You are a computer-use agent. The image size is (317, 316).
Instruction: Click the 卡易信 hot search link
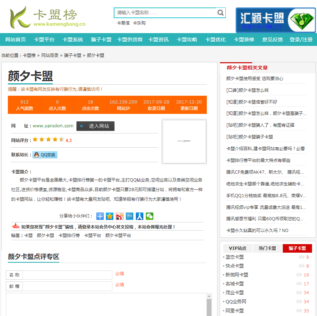point(123,23)
